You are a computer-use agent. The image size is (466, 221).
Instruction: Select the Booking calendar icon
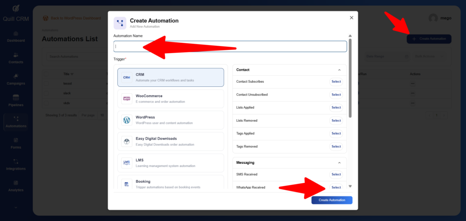[127, 184]
